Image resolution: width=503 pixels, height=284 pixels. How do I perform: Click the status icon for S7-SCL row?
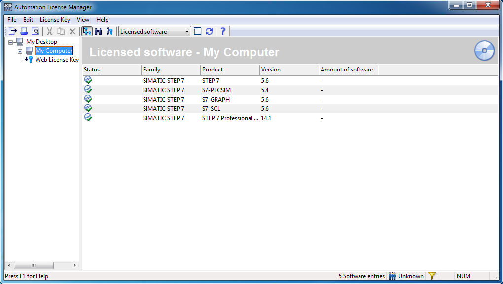point(88,108)
